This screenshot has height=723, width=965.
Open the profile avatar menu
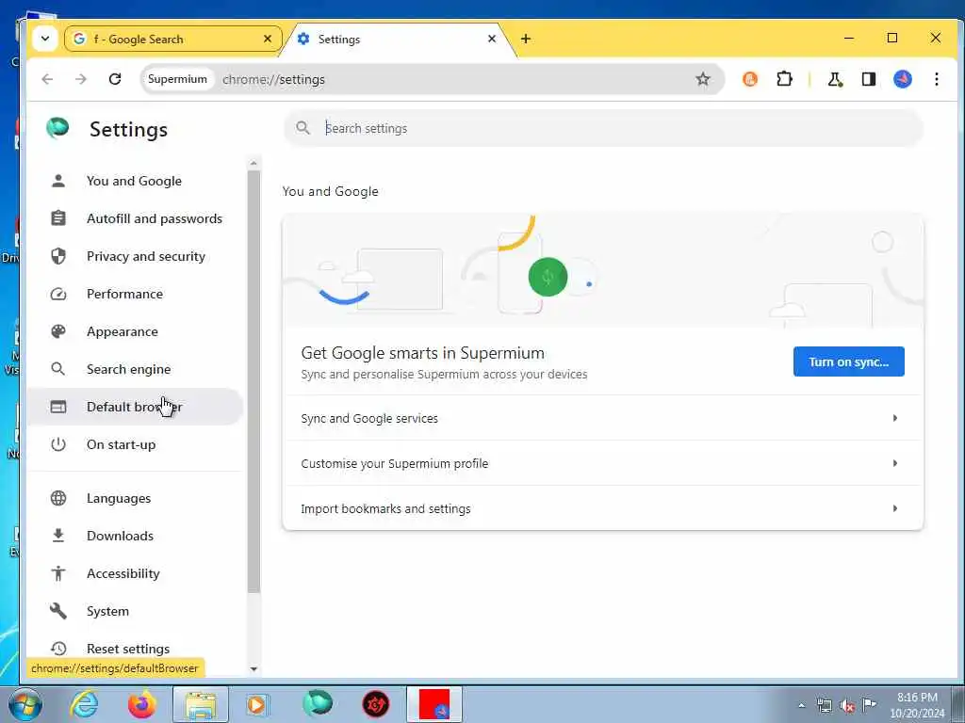pos(903,79)
